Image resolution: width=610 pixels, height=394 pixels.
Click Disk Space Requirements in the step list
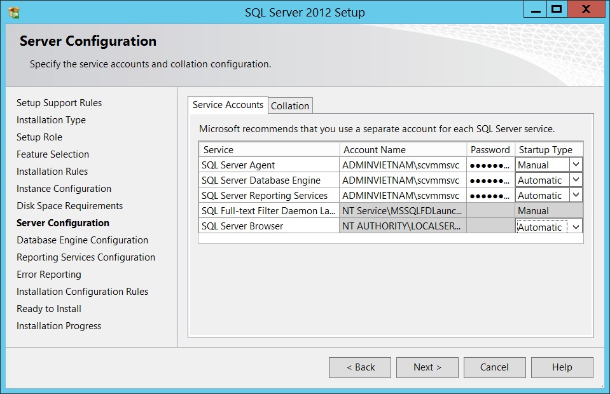tap(69, 205)
